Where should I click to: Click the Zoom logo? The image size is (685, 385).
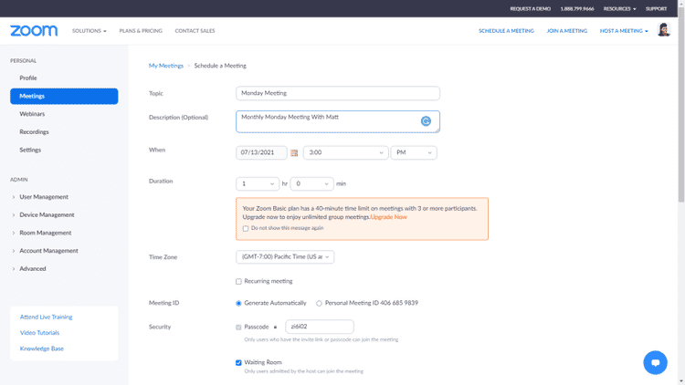click(34, 31)
